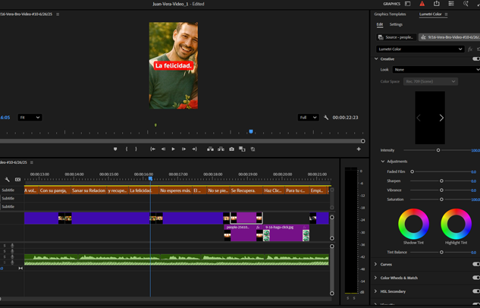
Task: Toggle Color Wheels & Match checkbox
Action: click(x=475, y=278)
